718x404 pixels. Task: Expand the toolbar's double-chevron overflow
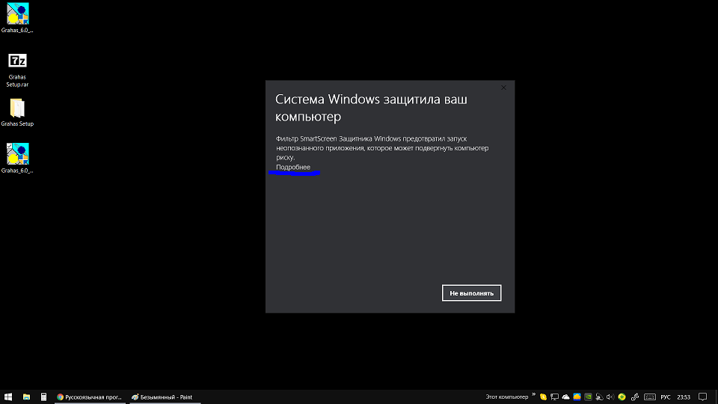533,394
